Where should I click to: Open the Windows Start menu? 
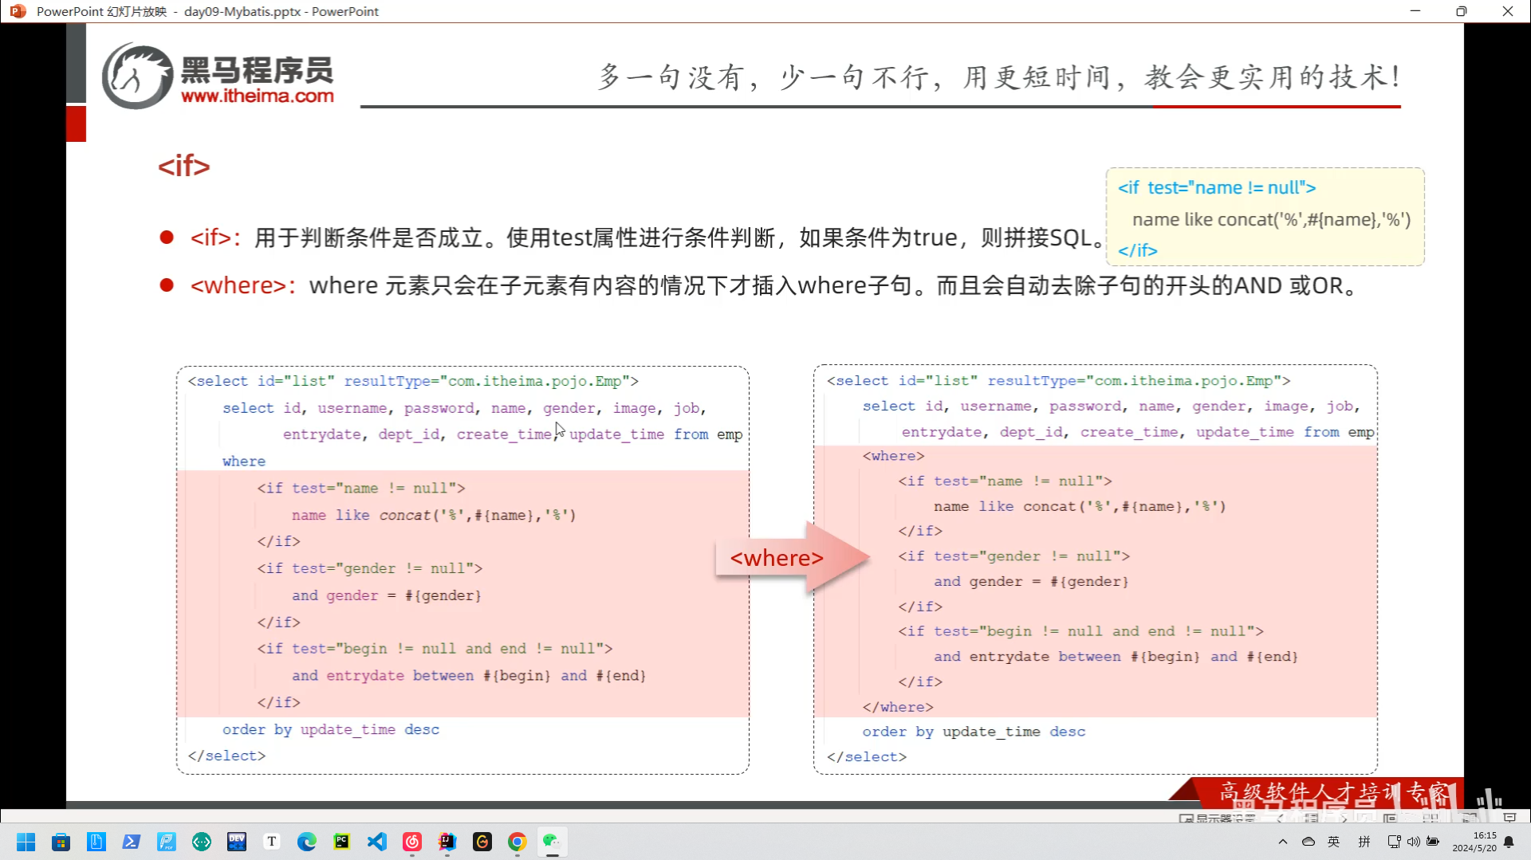pyautogui.click(x=26, y=842)
